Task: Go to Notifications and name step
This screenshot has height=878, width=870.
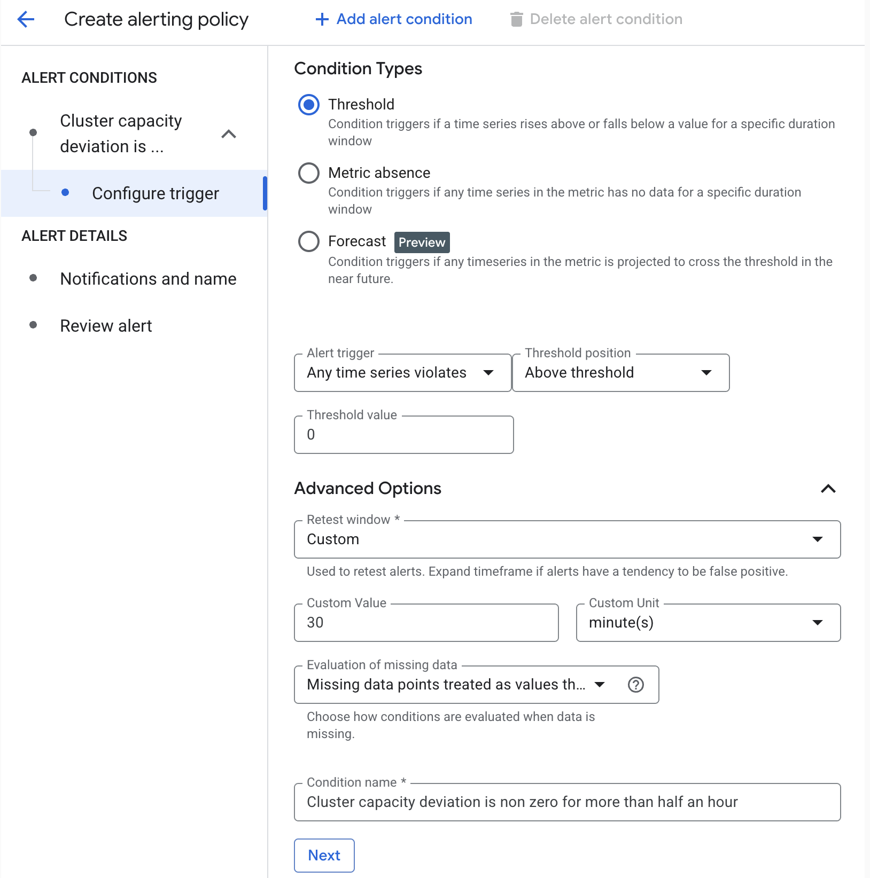Action: coord(148,279)
